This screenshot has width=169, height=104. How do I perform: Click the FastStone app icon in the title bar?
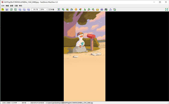click(x=2, y=2)
